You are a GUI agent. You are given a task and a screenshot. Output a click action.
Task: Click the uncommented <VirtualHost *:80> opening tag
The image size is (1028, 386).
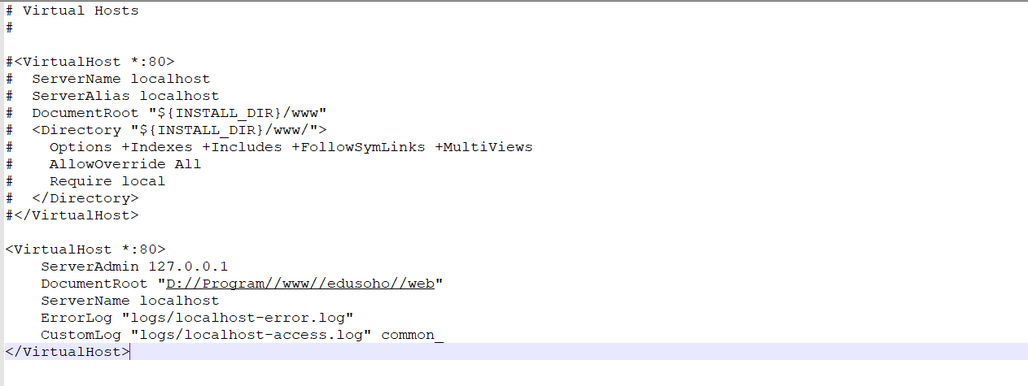(x=85, y=249)
